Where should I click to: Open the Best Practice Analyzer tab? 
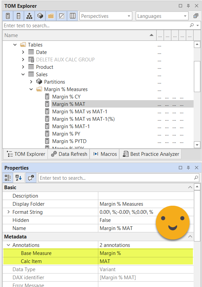coord(151,154)
